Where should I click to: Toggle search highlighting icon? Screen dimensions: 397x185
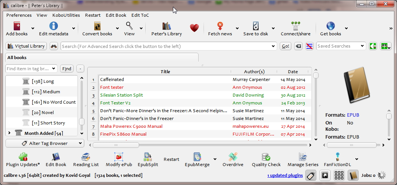pyautogui.click(x=309, y=46)
